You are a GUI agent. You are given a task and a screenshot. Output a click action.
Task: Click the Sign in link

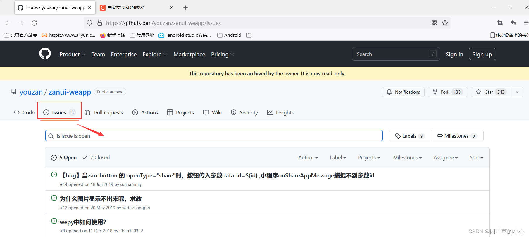pos(454,54)
